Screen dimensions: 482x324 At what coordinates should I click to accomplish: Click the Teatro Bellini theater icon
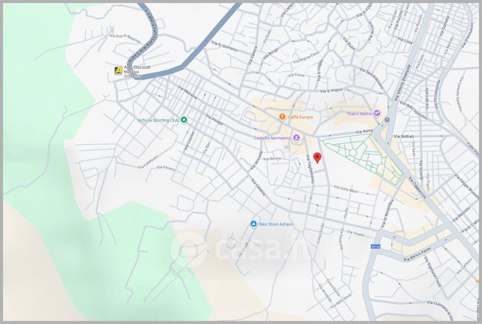[x=377, y=113]
